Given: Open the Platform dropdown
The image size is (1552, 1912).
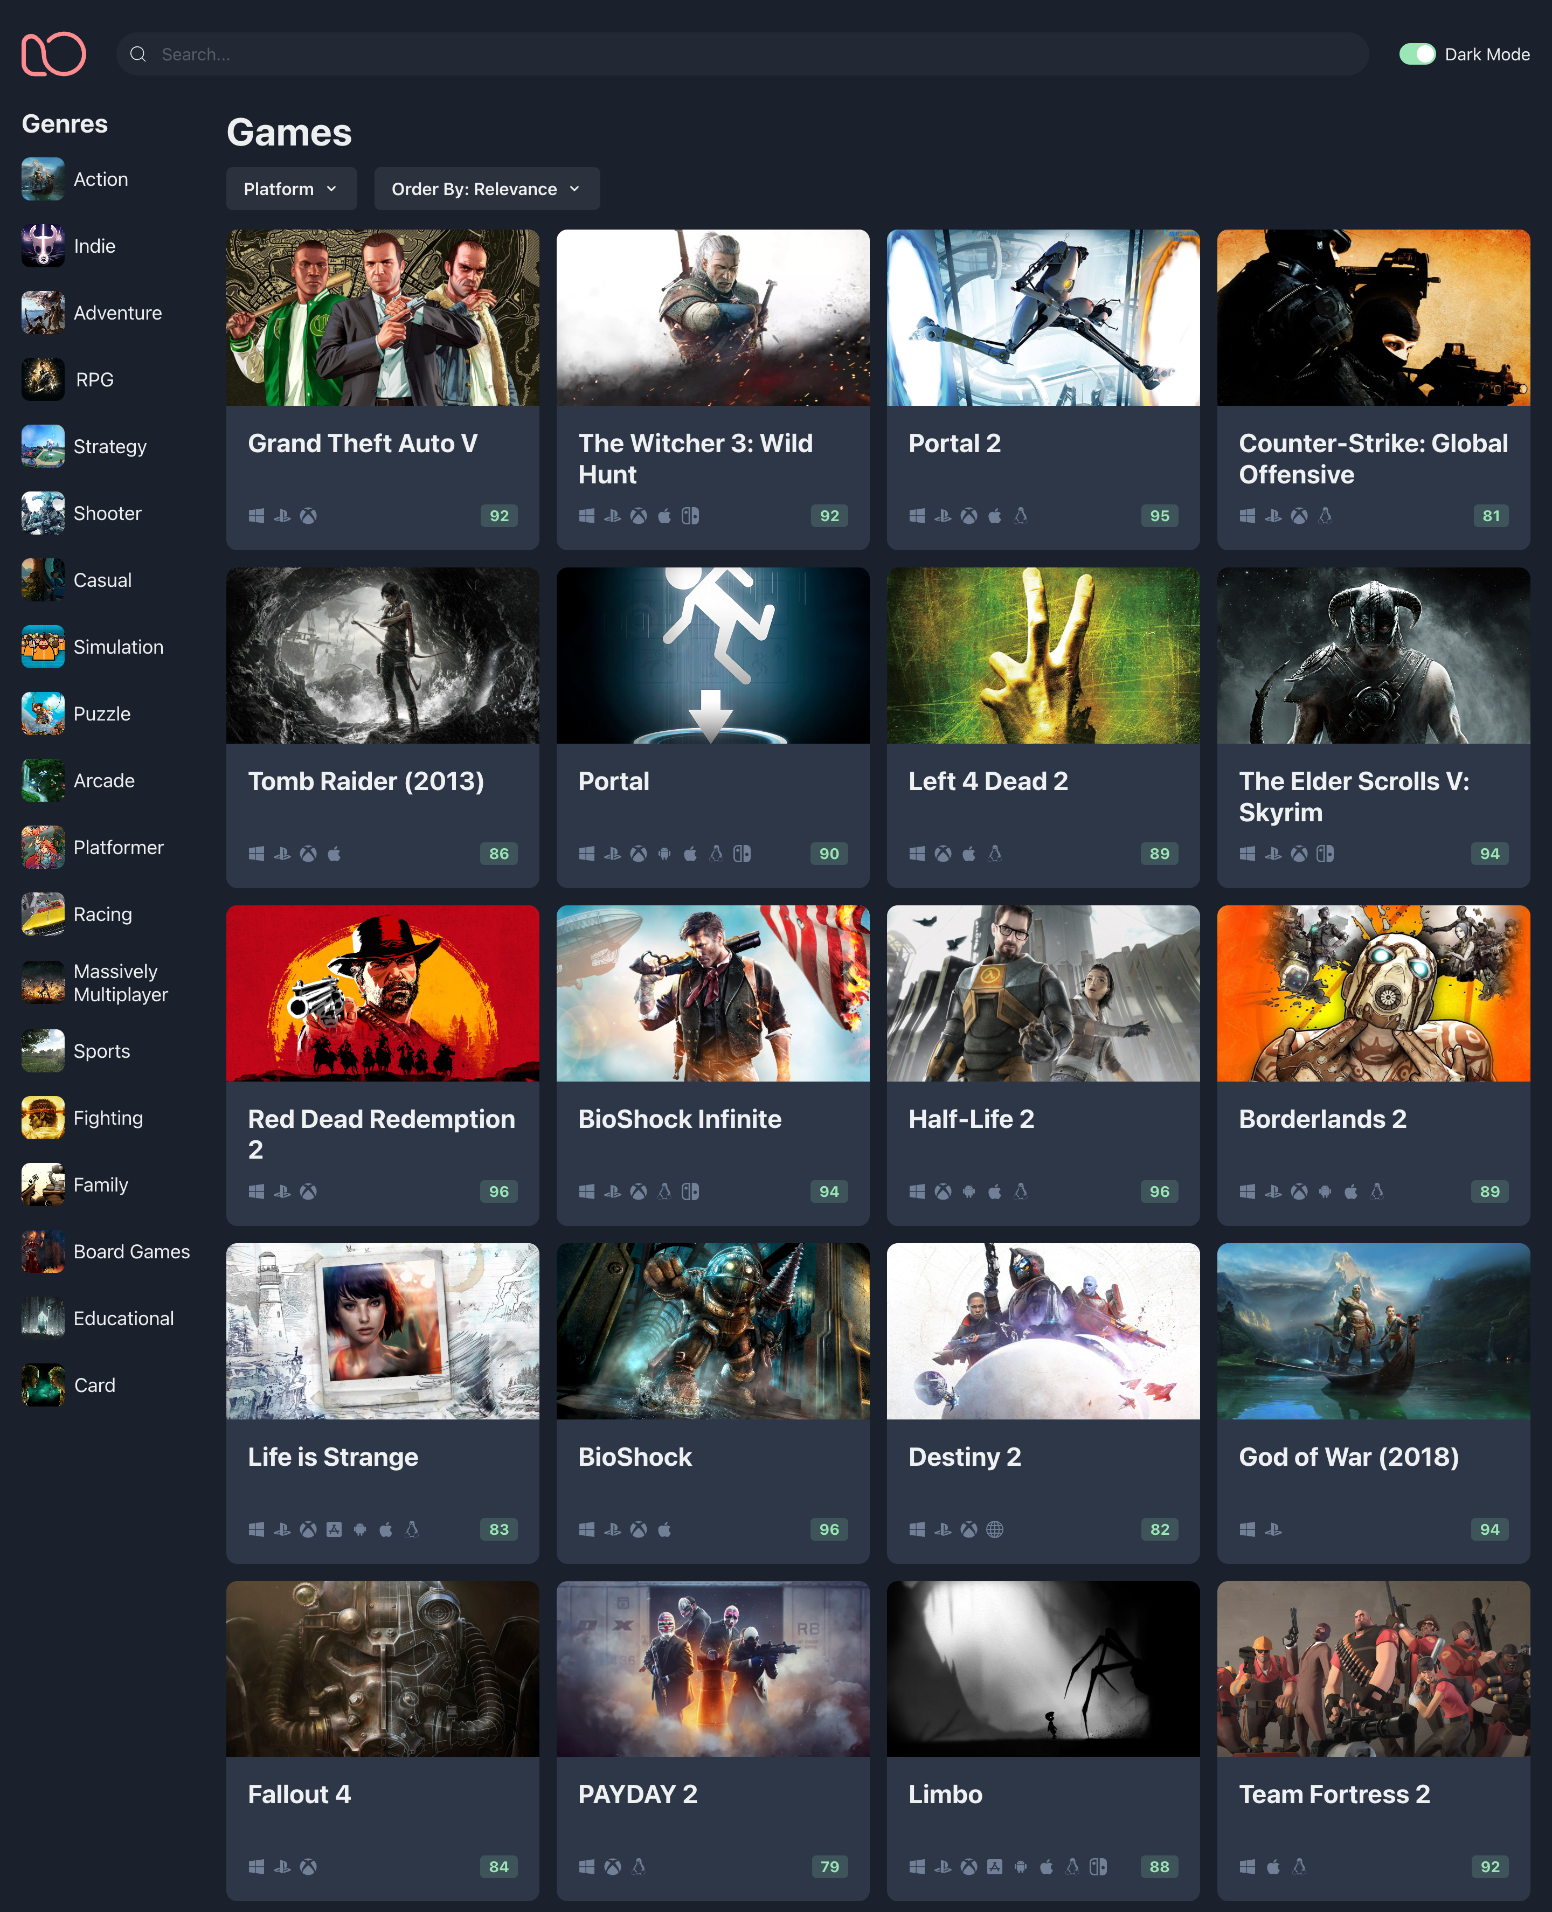Looking at the screenshot, I should tap(292, 189).
